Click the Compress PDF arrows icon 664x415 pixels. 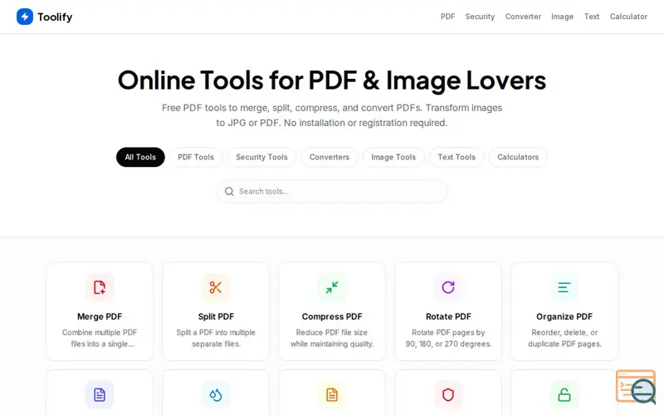click(x=332, y=287)
